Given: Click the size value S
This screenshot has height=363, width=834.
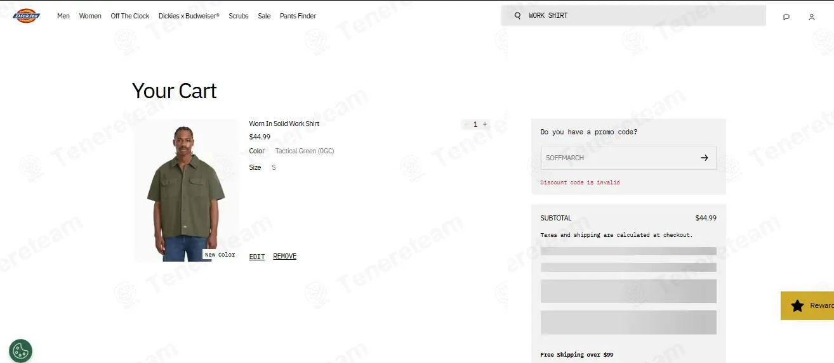Looking at the screenshot, I should 274,167.
